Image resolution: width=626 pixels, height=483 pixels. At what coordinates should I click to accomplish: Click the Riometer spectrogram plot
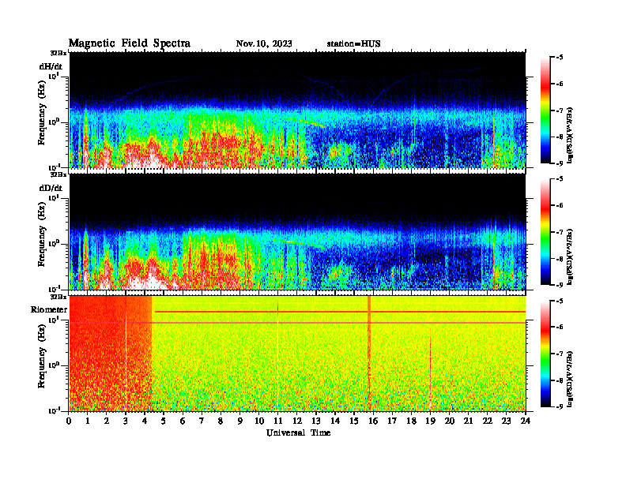297,354
